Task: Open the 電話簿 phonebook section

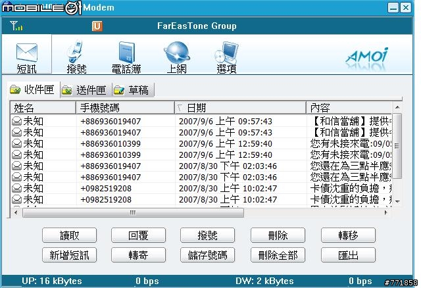Action: pos(126,57)
